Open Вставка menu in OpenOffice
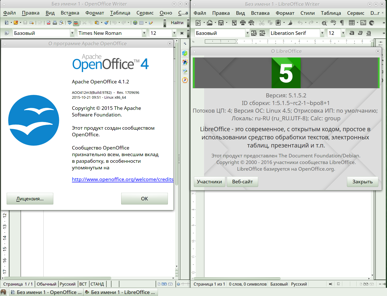Viewport: 387px width, 296px height. (70, 13)
